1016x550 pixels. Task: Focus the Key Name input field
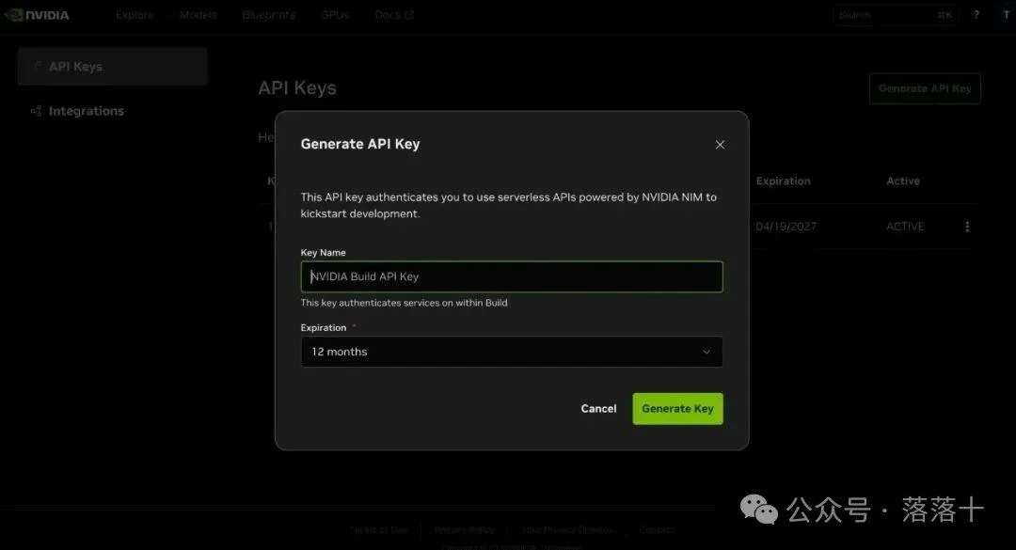(512, 276)
